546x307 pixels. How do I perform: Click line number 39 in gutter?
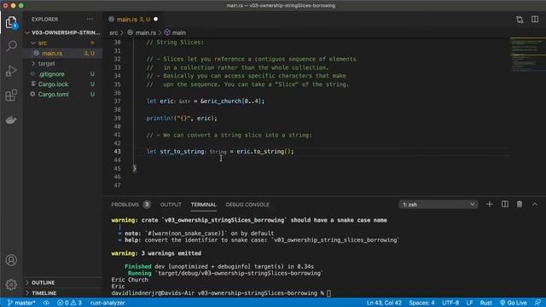(118, 118)
